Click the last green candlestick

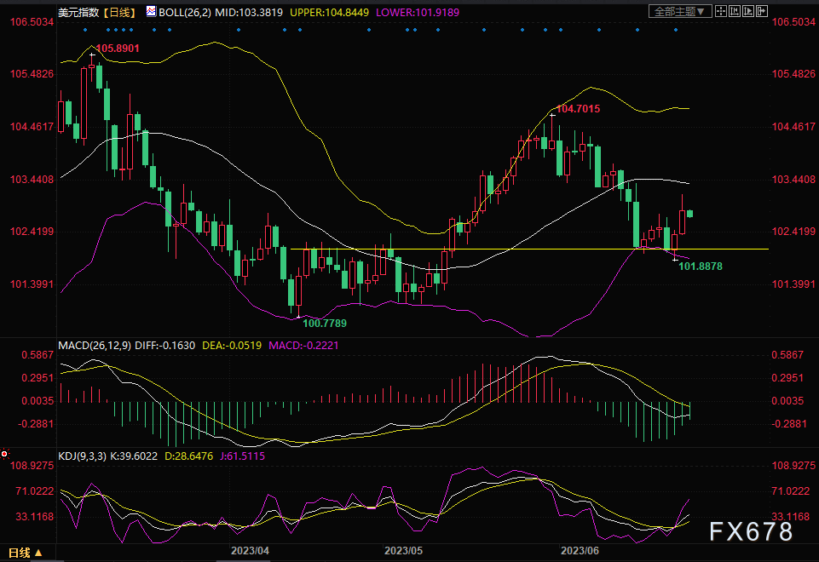689,214
